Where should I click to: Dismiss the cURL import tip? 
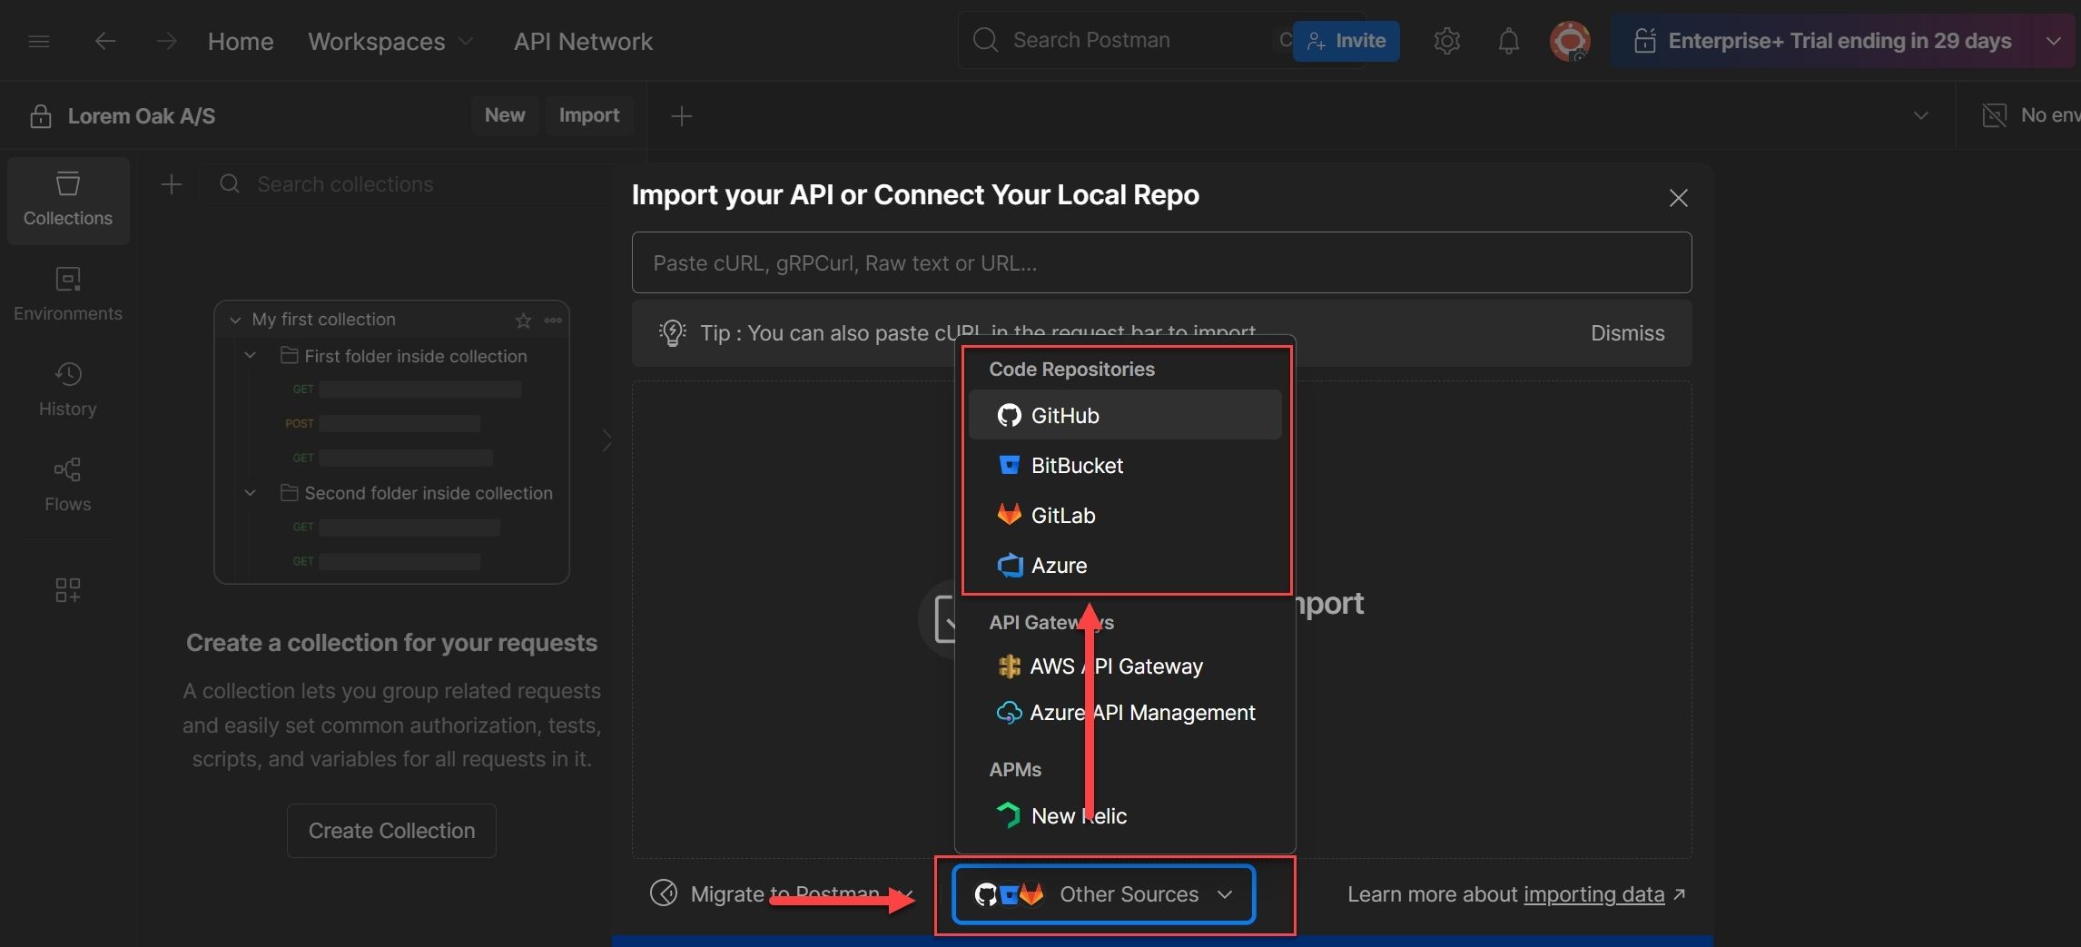tap(1627, 333)
